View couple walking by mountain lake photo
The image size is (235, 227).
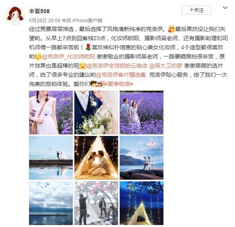(142, 158)
